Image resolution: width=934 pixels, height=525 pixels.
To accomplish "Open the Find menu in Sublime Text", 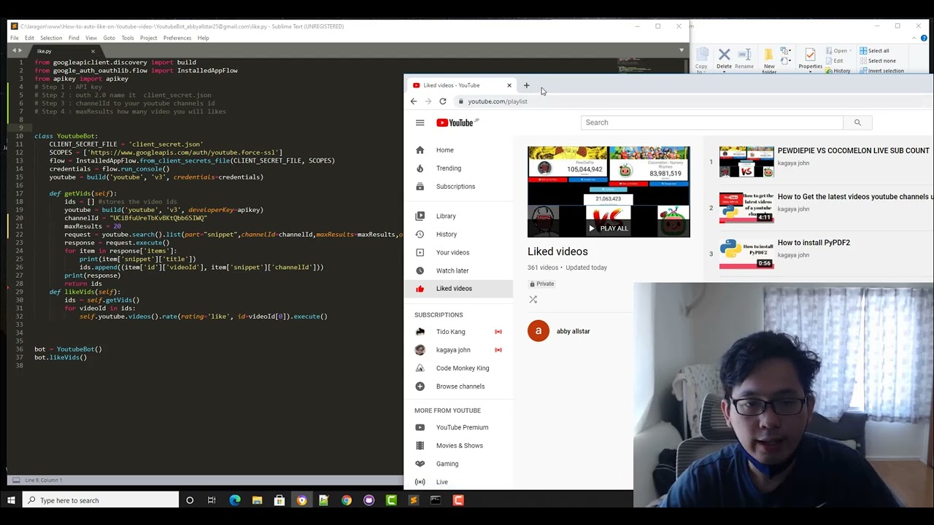I will pos(74,38).
